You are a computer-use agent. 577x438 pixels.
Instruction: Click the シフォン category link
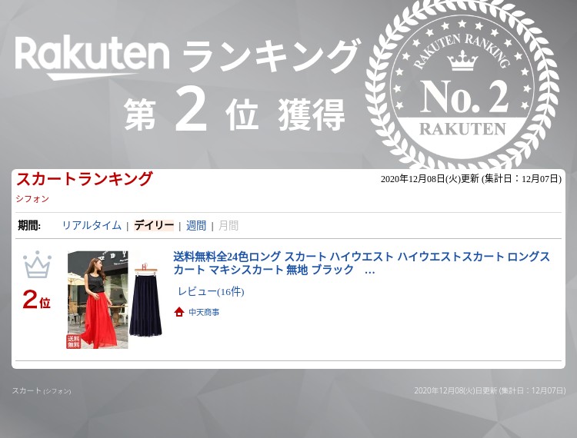tap(32, 199)
